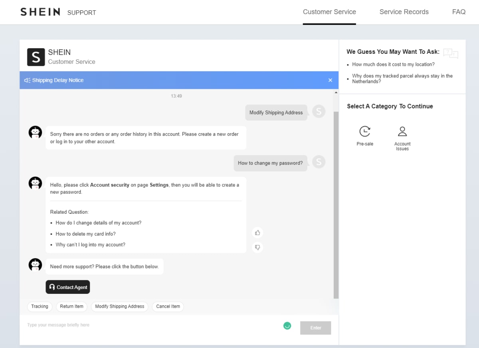Close the Shipping Delay Notice banner
Viewport: 479px width, 348px height.
(x=330, y=80)
